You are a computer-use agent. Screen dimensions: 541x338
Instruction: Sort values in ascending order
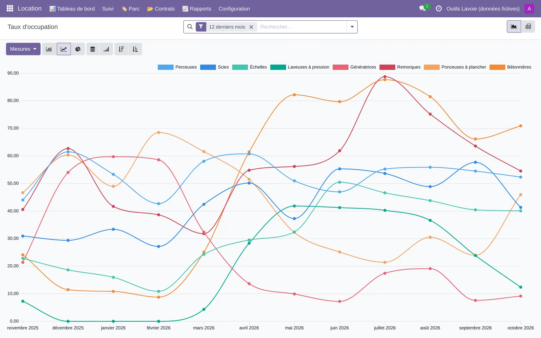click(x=135, y=49)
